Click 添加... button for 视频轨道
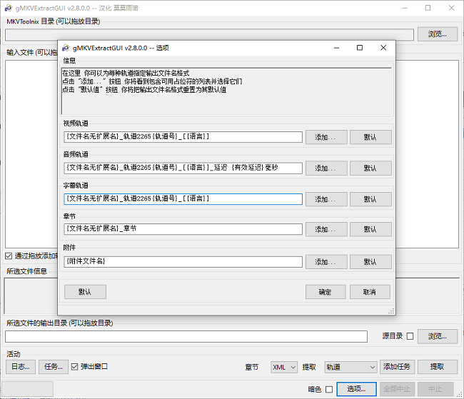Viewport: 464px width, 399px height. (x=326, y=137)
